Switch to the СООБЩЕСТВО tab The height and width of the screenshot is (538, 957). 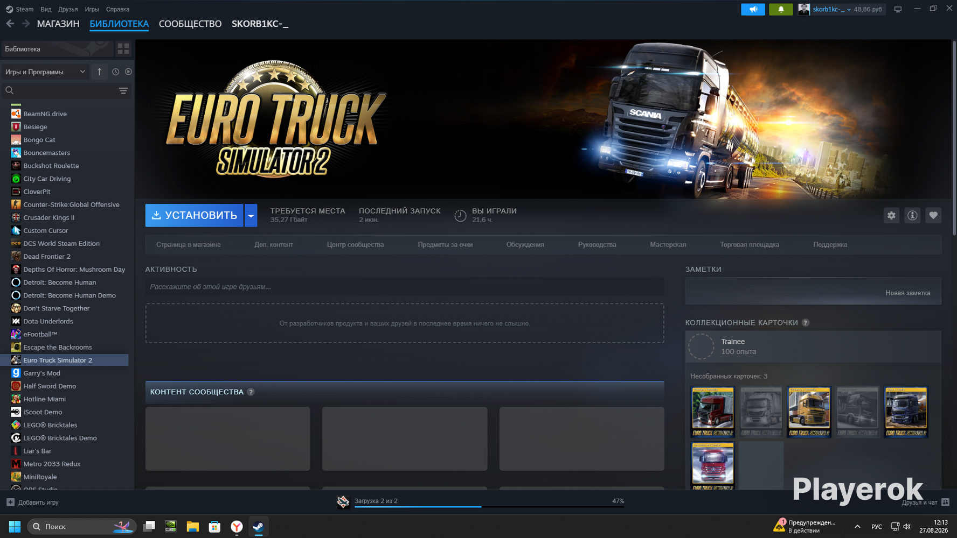click(x=190, y=24)
